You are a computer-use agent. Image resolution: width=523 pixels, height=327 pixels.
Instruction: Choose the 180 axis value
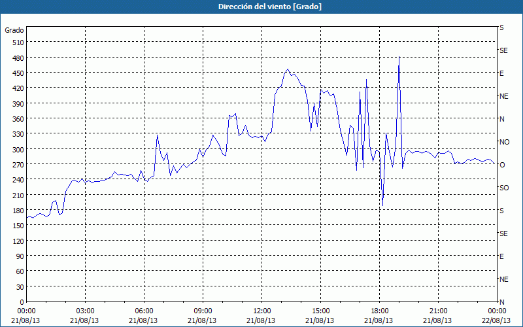[18, 211]
